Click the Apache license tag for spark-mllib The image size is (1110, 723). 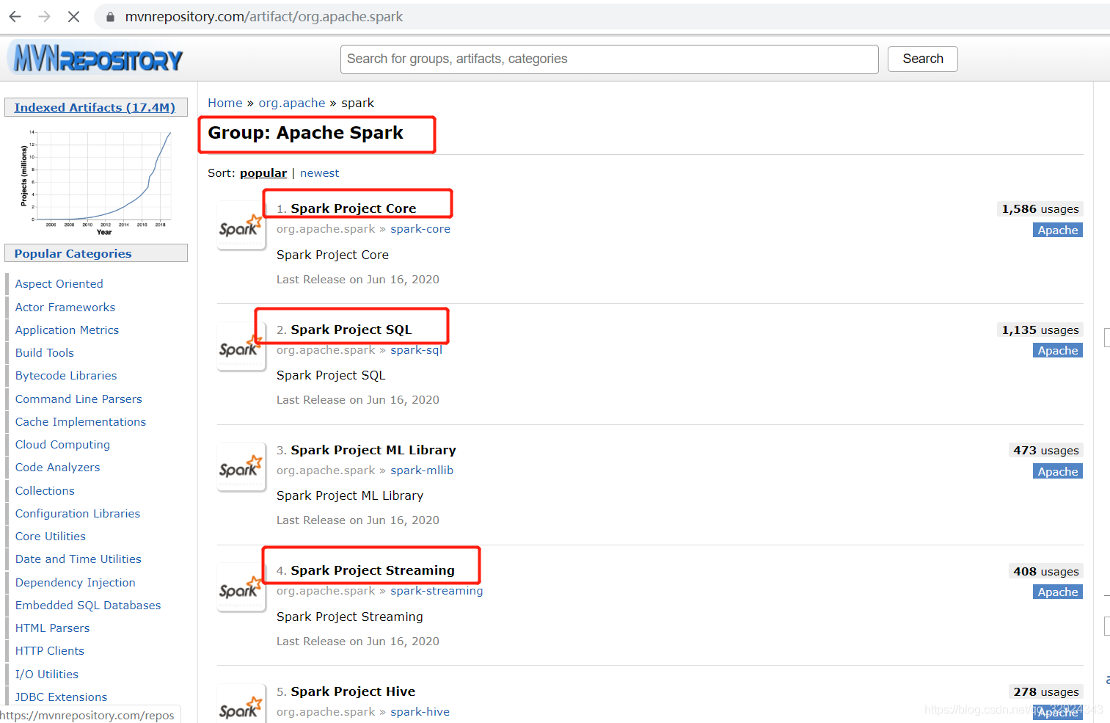[x=1058, y=471]
